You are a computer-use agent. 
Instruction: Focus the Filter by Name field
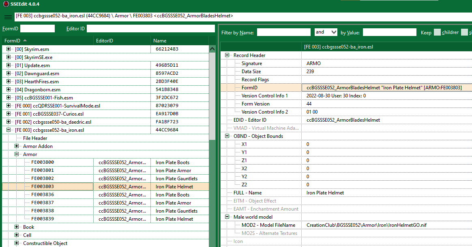[x=283, y=32]
